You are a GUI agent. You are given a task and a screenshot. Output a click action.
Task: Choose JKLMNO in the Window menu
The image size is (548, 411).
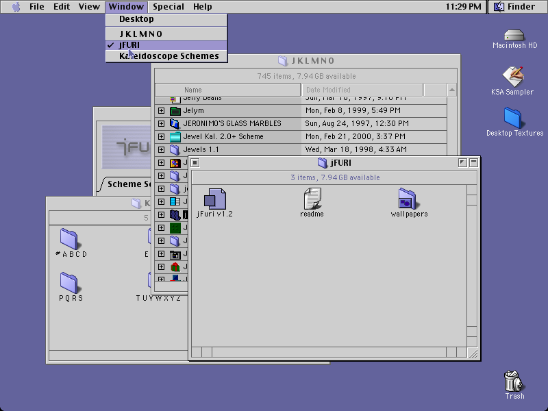coord(166,34)
